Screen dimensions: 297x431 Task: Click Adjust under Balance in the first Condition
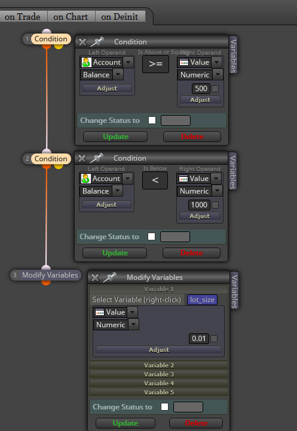tap(107, 89)
